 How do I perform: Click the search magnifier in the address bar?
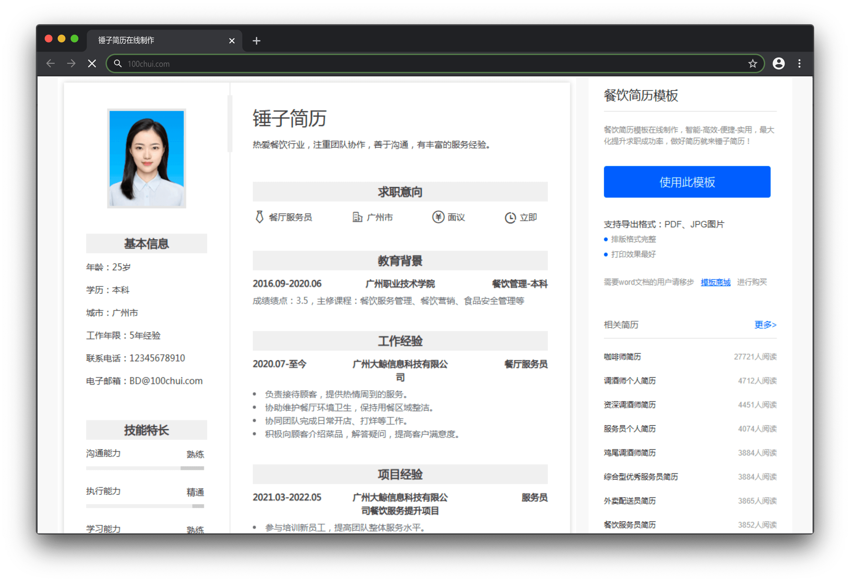click(117, 64)
